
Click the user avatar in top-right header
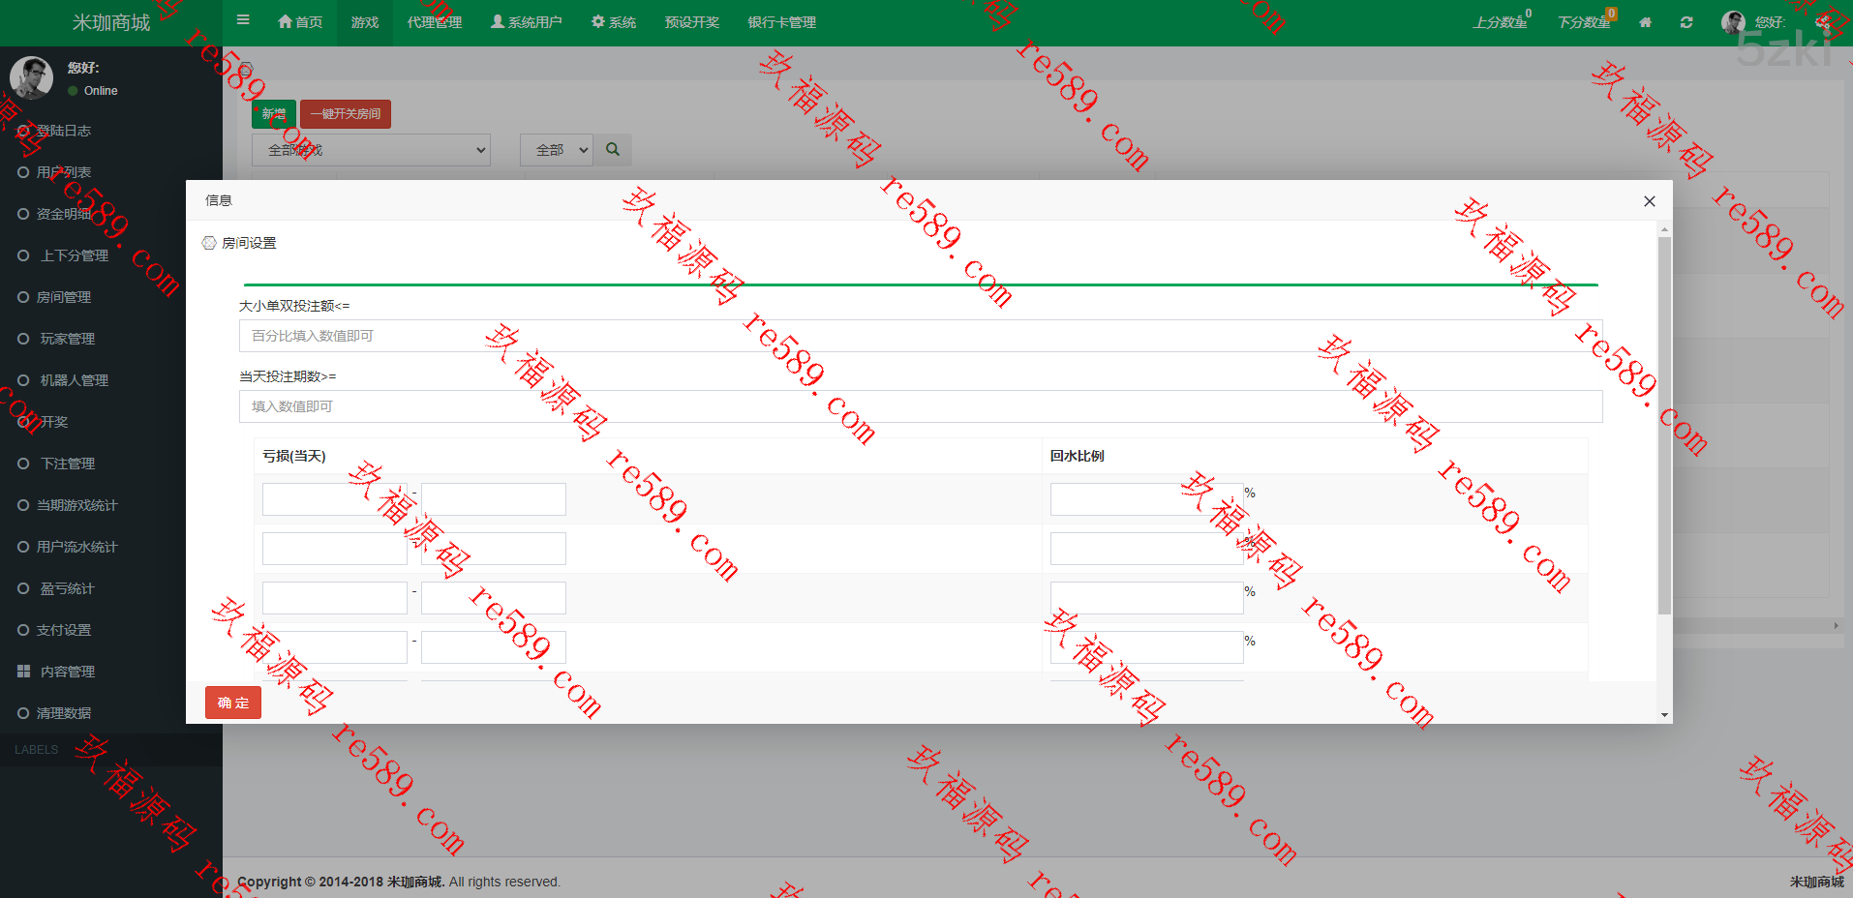pyautogui.click(x=1733, y=22)
